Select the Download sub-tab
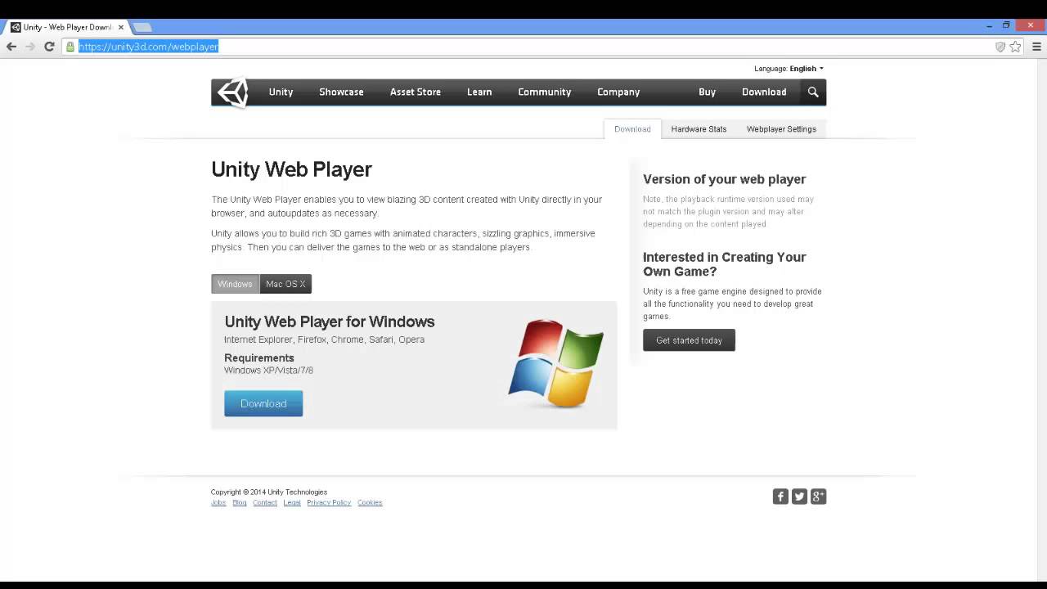This screenshot has width=1047, height=589. click(632, 129)
